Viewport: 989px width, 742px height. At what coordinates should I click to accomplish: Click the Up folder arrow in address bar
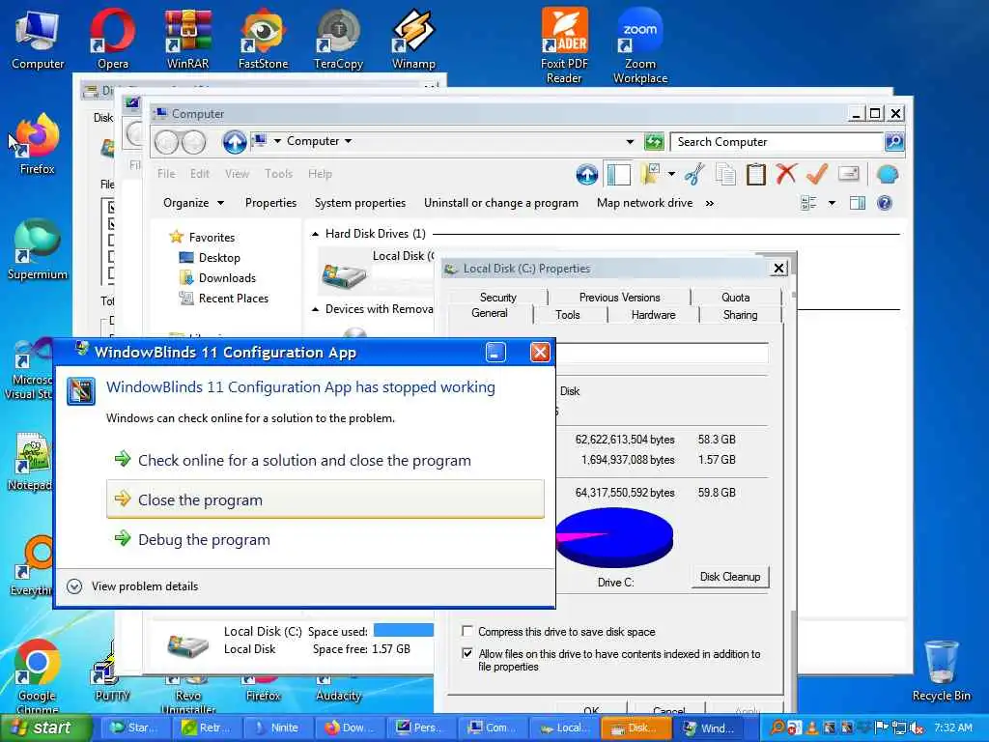coord(234,142)
